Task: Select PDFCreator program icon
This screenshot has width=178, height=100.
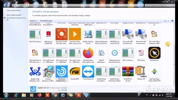Action: [141, 53]
